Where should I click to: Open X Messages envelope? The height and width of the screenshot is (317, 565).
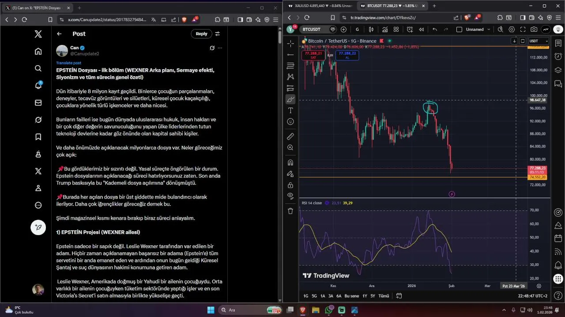click(38, 103)
